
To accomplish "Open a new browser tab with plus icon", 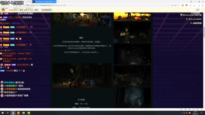I will (58, 2).
